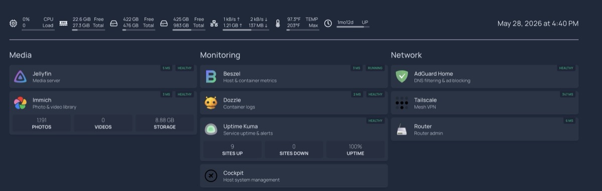Open the Router admin link

485,129
